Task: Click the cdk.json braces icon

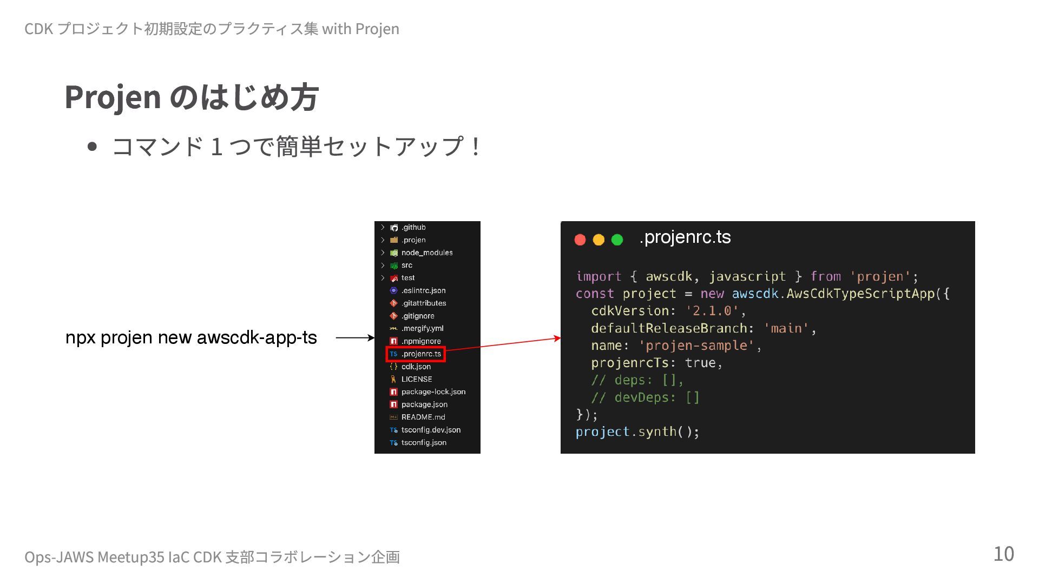Action: (394, 367)
